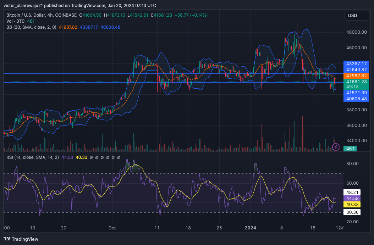Click the 20 date label on time axis
The width and height of the screenshot is (374, 245).
pyautogui.click(x=64, y=228)
